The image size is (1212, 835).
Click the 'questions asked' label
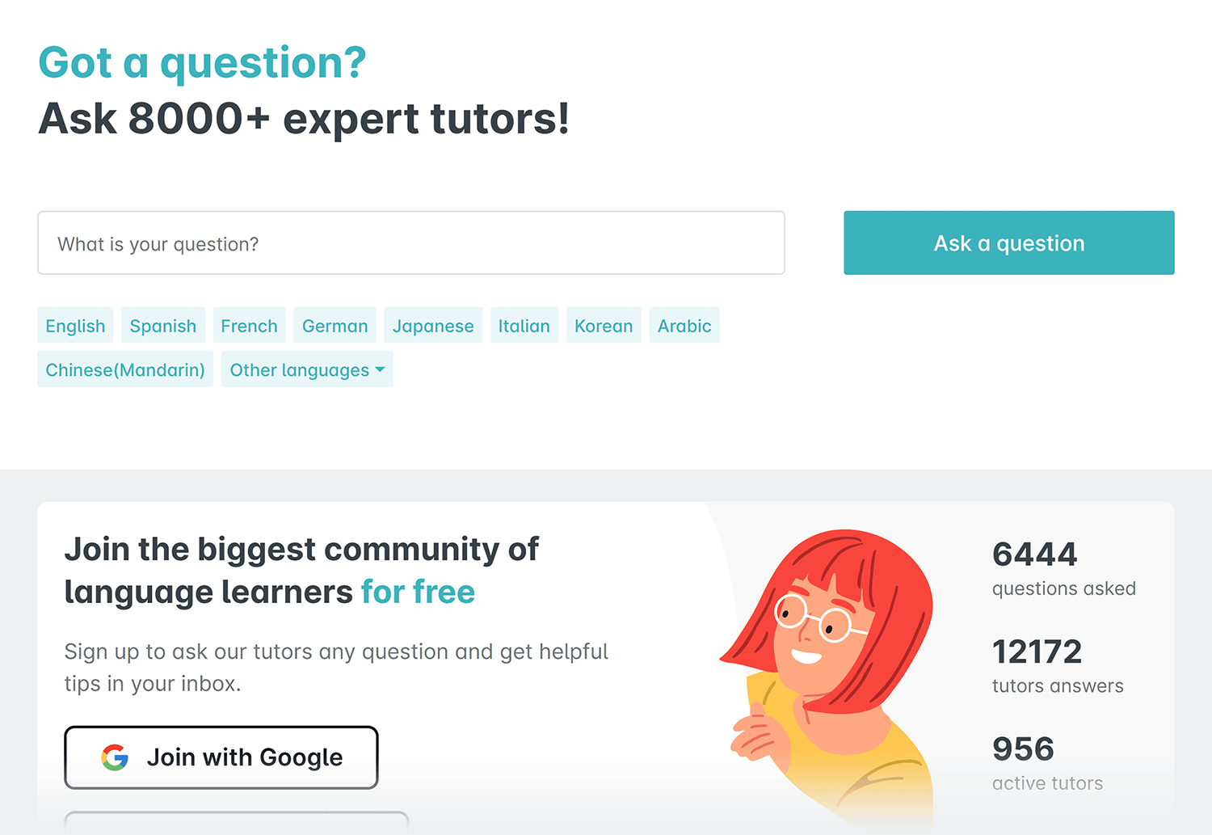coord(1064,588)
